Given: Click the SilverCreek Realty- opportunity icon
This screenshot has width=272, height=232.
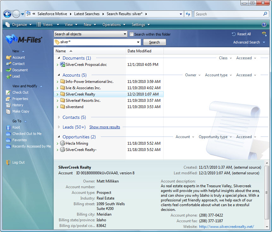Looking at the screenshot, I should [x=63, y=149].
